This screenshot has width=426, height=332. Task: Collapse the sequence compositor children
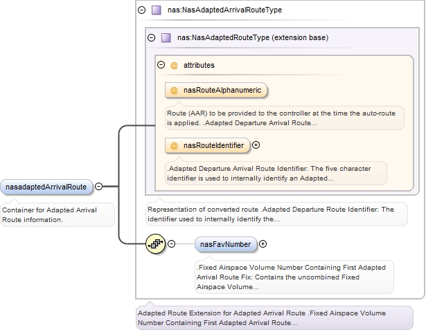point(172,243)
